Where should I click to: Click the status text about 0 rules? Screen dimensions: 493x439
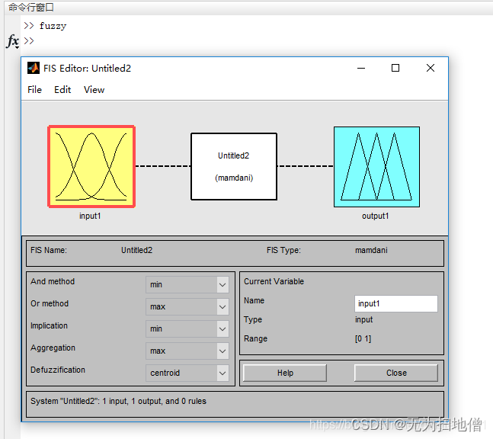(x=118, y=401)
